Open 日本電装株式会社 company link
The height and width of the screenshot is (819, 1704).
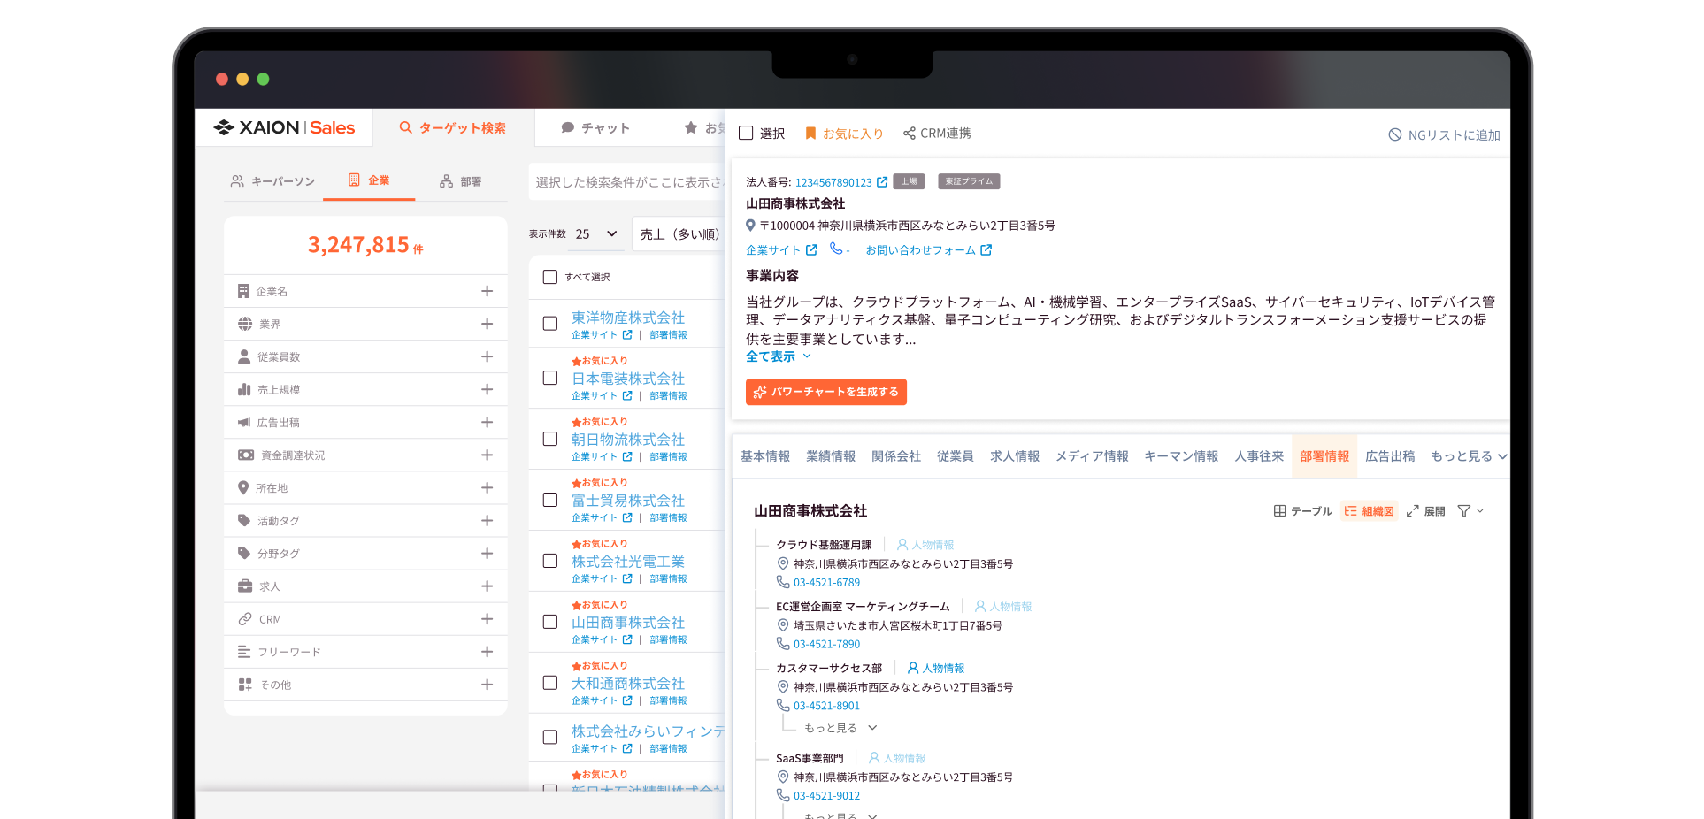[x=628, y=379]
